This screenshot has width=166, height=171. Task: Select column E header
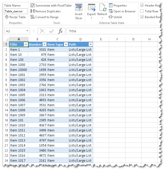tap(101, 39)
